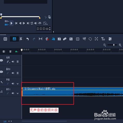
Task: Click the preview scrubber handle
Action: click(1, 15)
